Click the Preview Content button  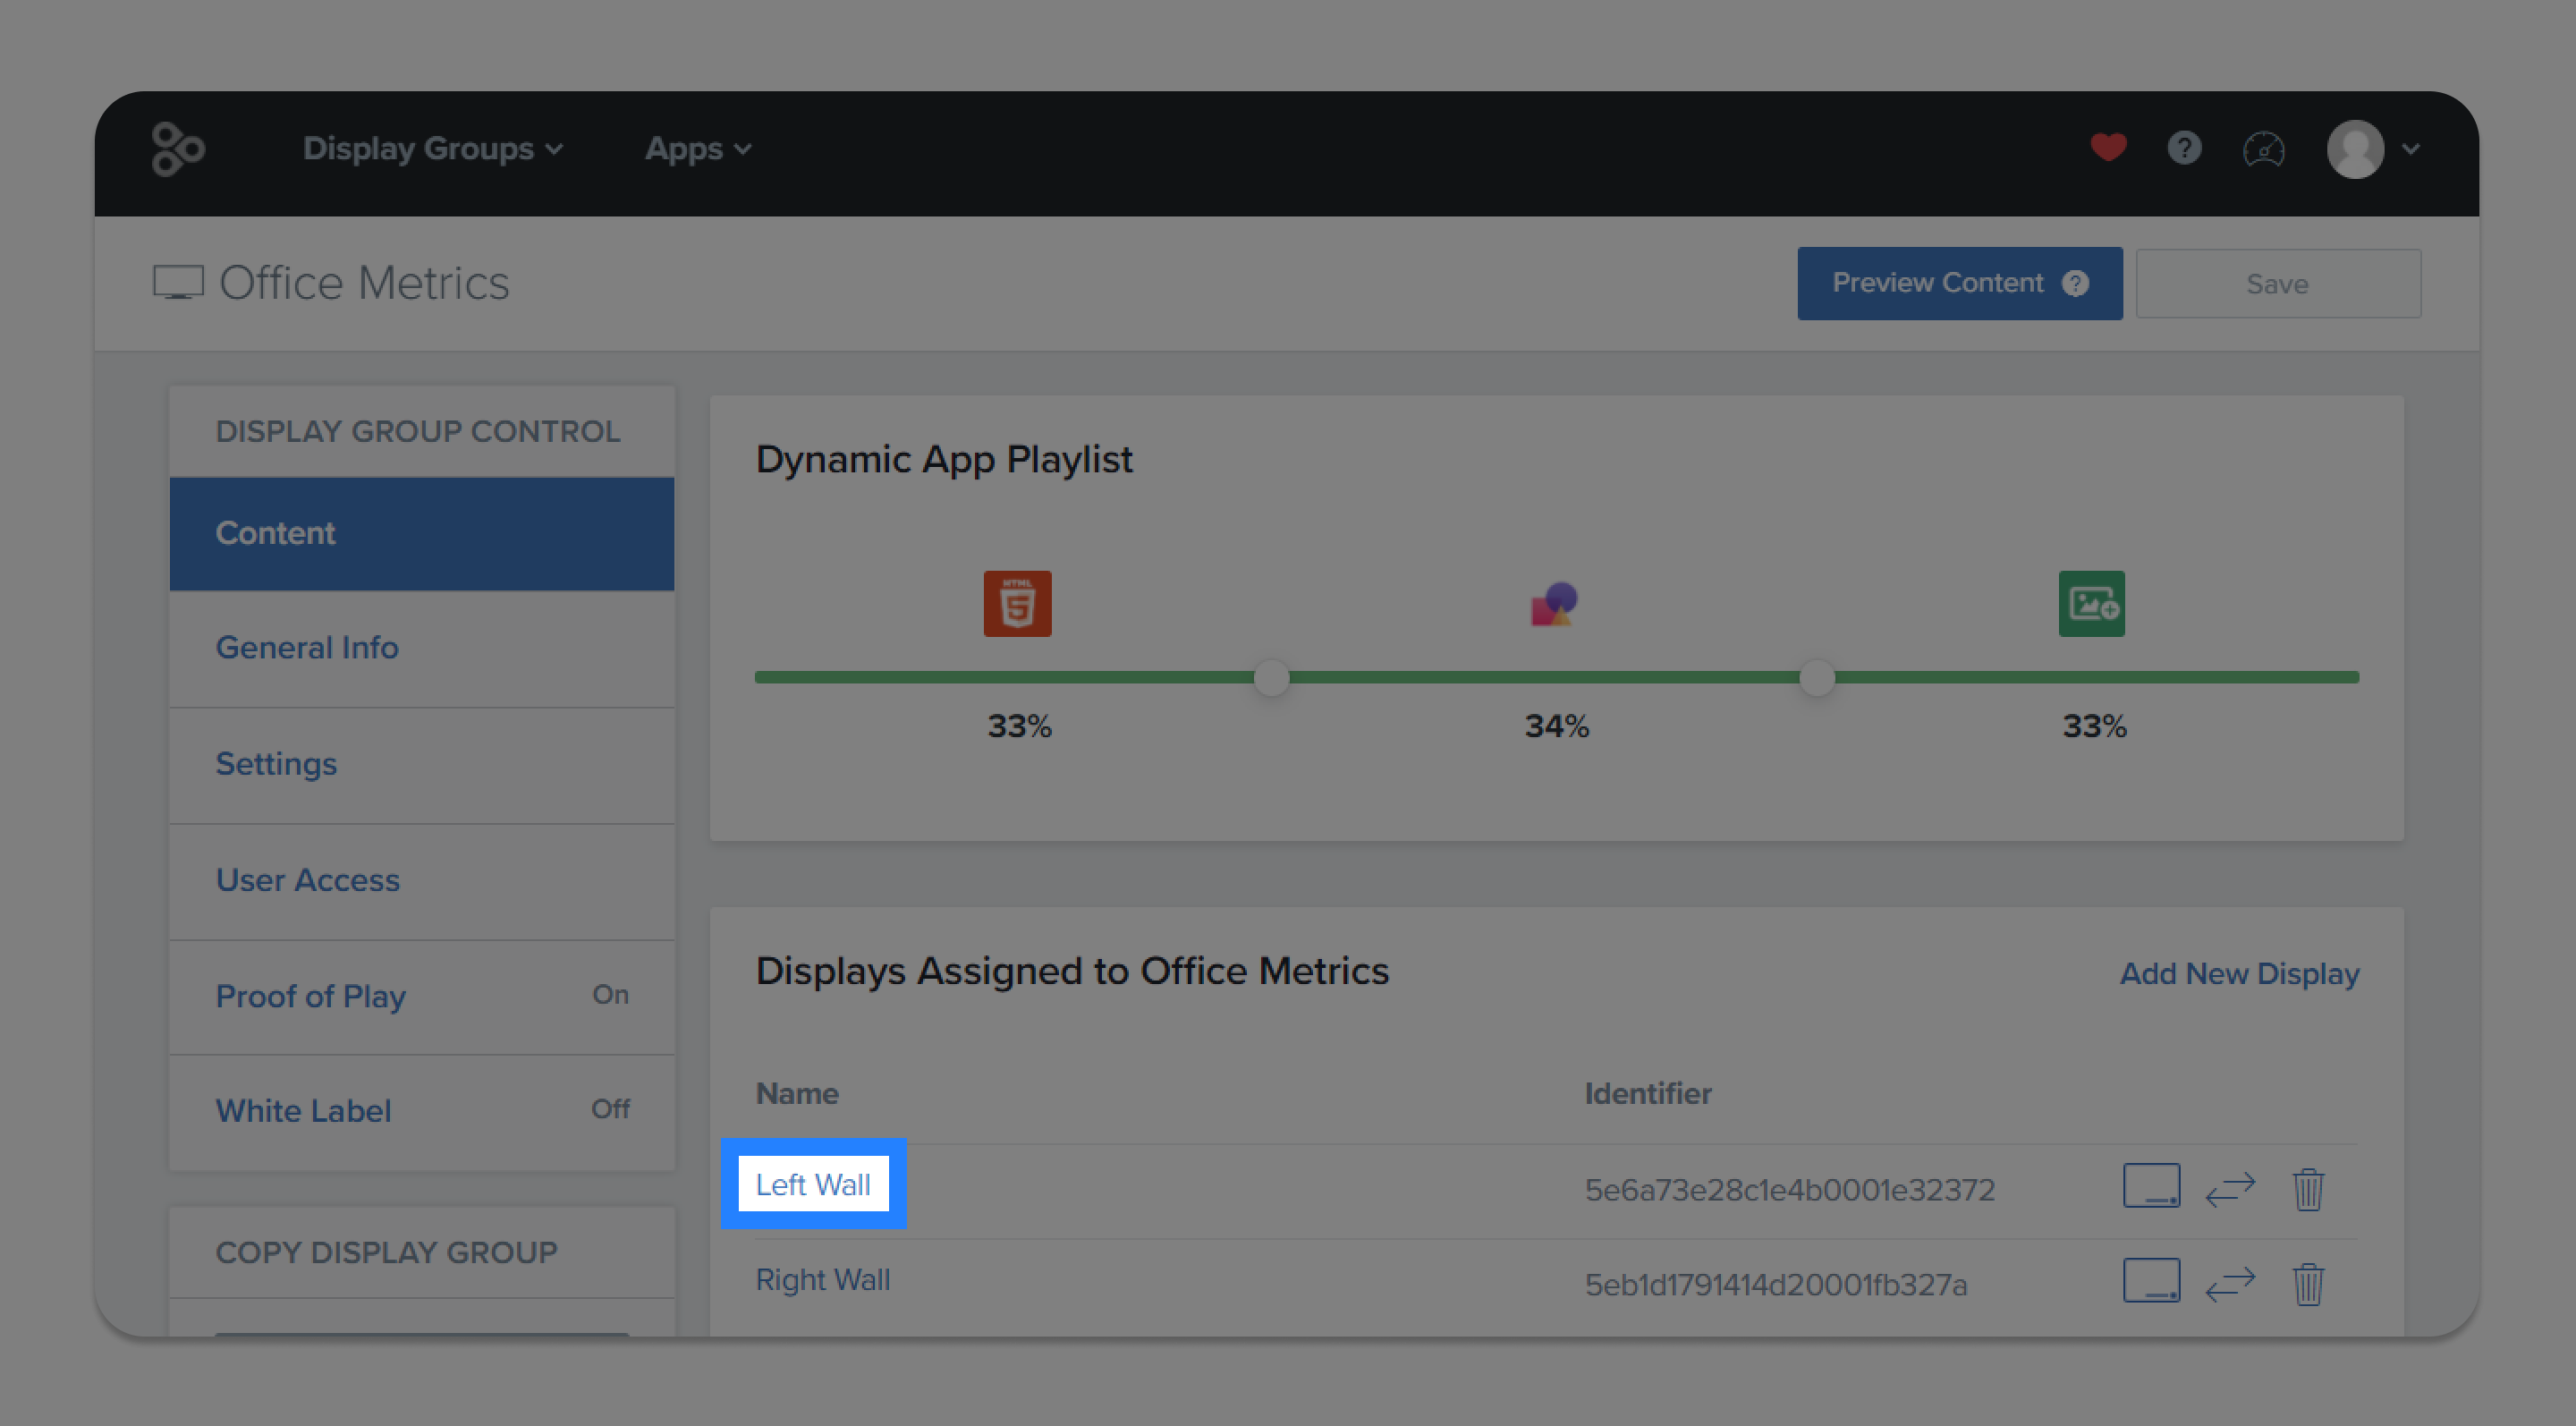click(1959, 283)
